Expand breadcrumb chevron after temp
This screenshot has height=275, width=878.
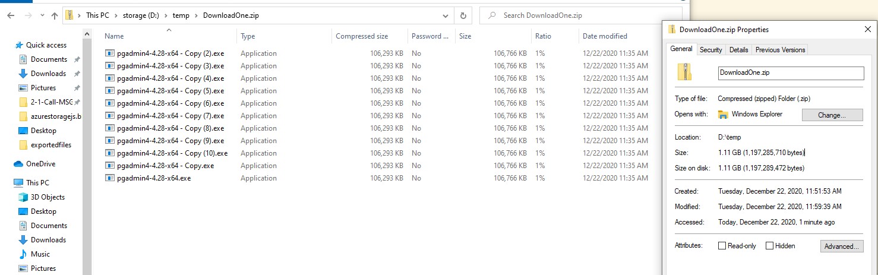[197, 15]
